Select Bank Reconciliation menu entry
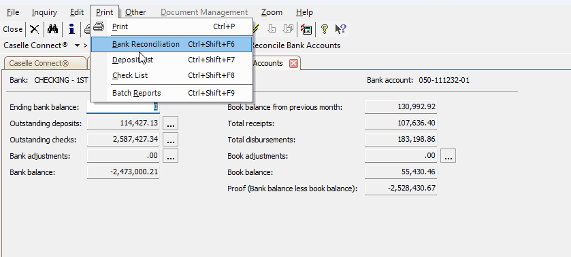Screen dimensions: 571x257 click(x=172, y=44)
